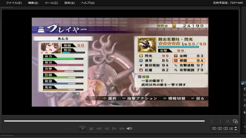Screen dimensions: 246x138
Task: Expand the right panel with the chevron arrow
Action: (244, 112)
